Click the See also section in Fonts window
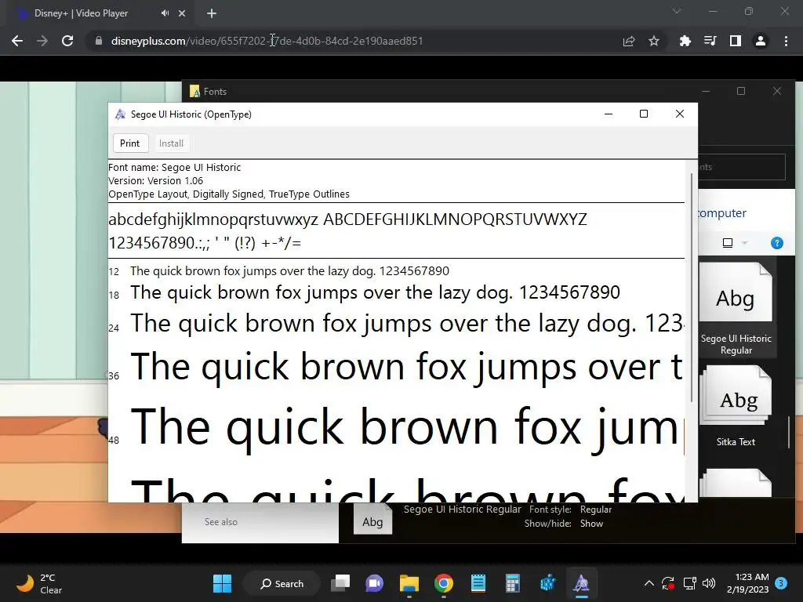Viewport: 803px width, 602px height. coord(220,521)
